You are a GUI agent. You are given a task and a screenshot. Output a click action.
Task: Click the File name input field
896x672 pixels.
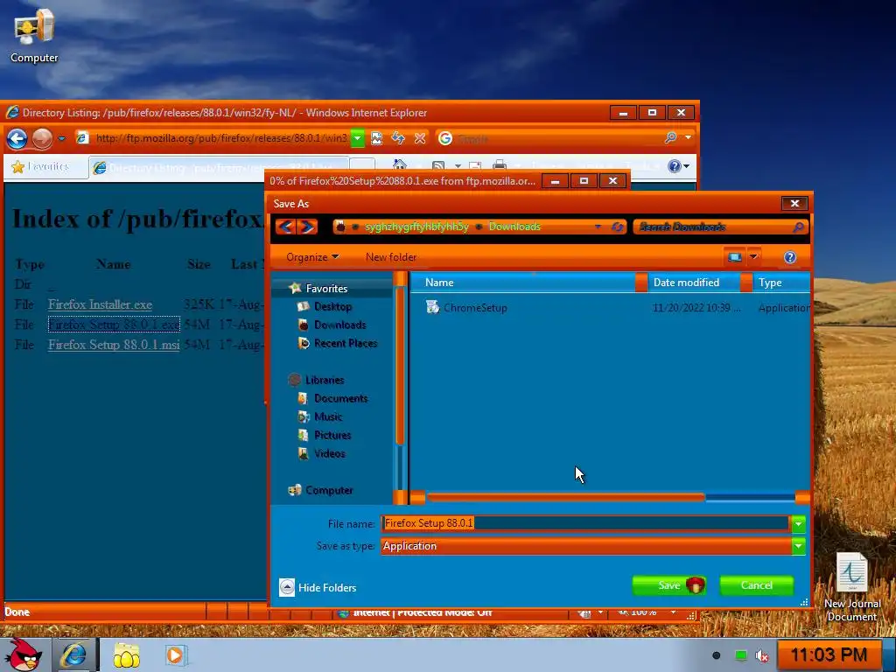pyautogui.click(x=585, y=523)
